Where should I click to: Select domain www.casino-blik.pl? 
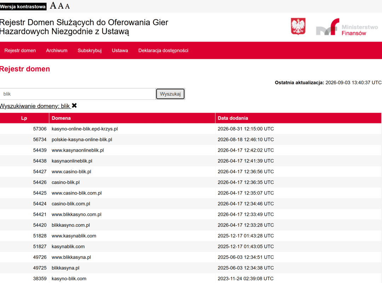[x=71, y=172]
